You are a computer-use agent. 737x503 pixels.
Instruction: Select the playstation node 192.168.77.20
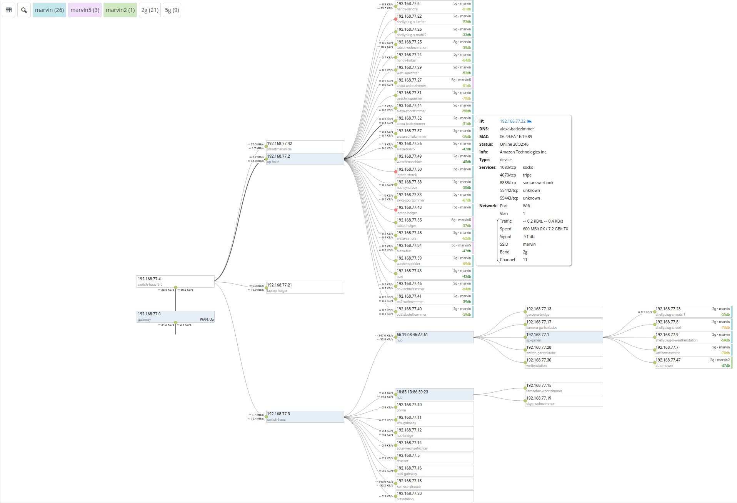point(434,496)
